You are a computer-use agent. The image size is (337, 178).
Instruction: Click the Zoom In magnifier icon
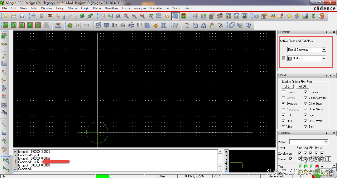[134, 16]
